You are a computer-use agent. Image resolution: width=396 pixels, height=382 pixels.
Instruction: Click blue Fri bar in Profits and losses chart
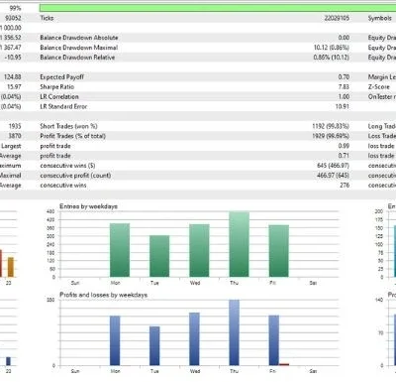[274, 340]
